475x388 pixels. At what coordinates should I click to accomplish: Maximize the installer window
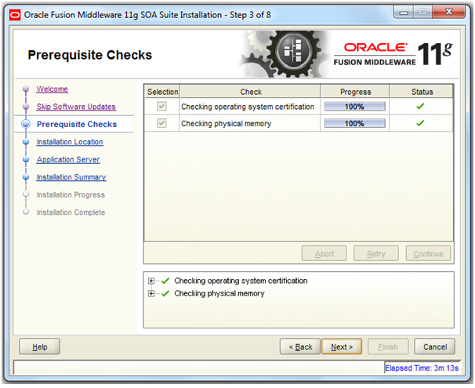coord(422,12)
